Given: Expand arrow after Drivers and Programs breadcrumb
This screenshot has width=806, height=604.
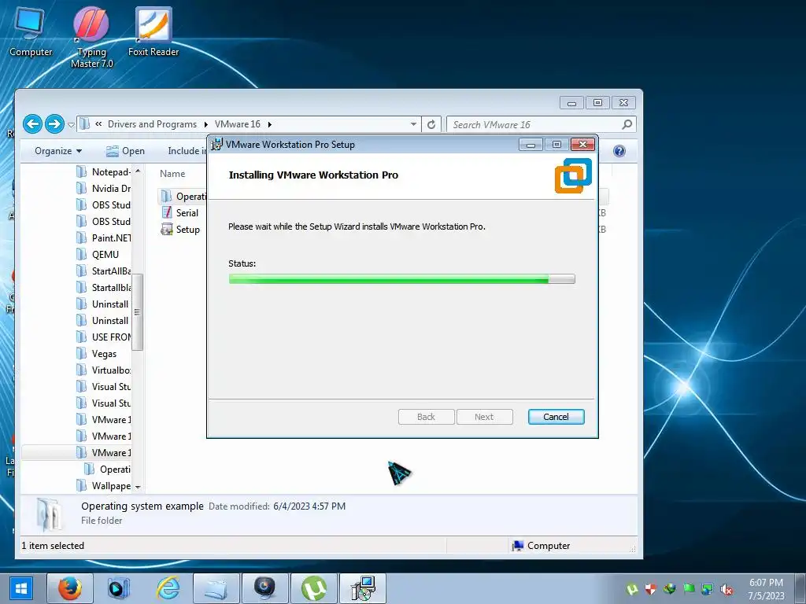Looking at the screenshot, I should pos(205,124).
